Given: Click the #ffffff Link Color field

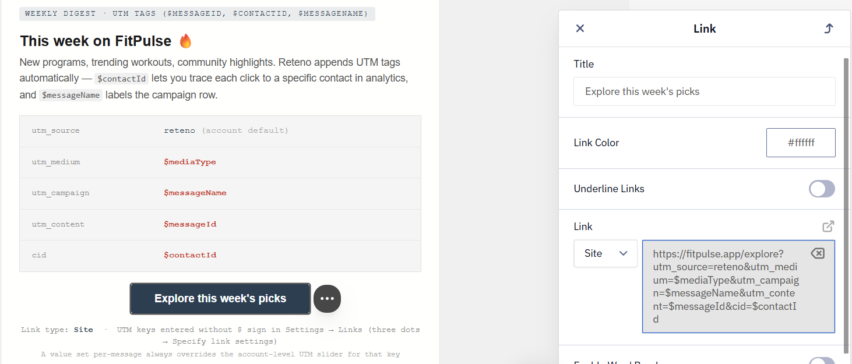Looking at the screenshot, I should click(801, 143).
